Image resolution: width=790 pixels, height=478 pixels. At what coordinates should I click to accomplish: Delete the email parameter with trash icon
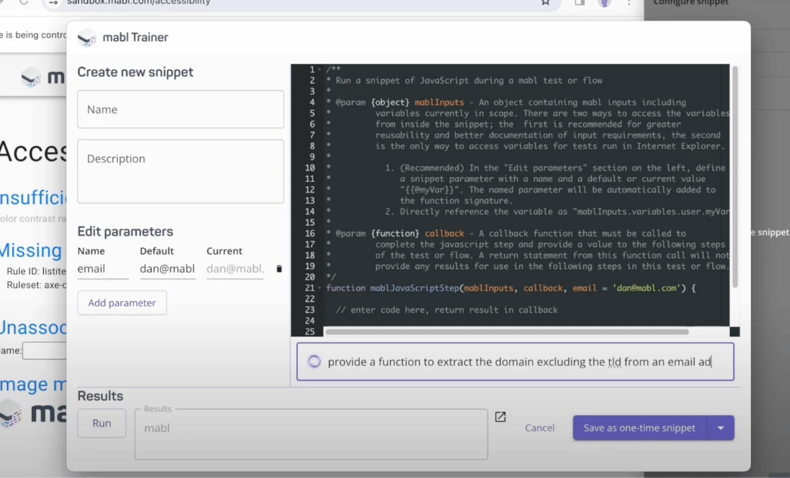[x=279, y=268]
